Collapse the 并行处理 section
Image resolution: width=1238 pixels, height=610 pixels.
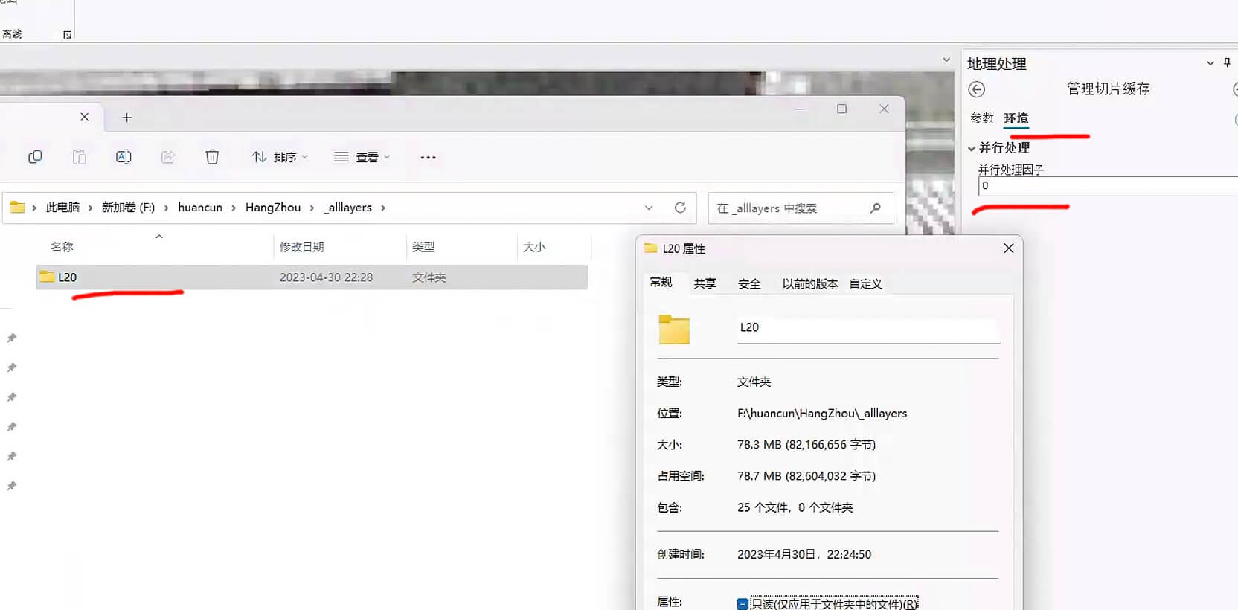coord(972,148)
